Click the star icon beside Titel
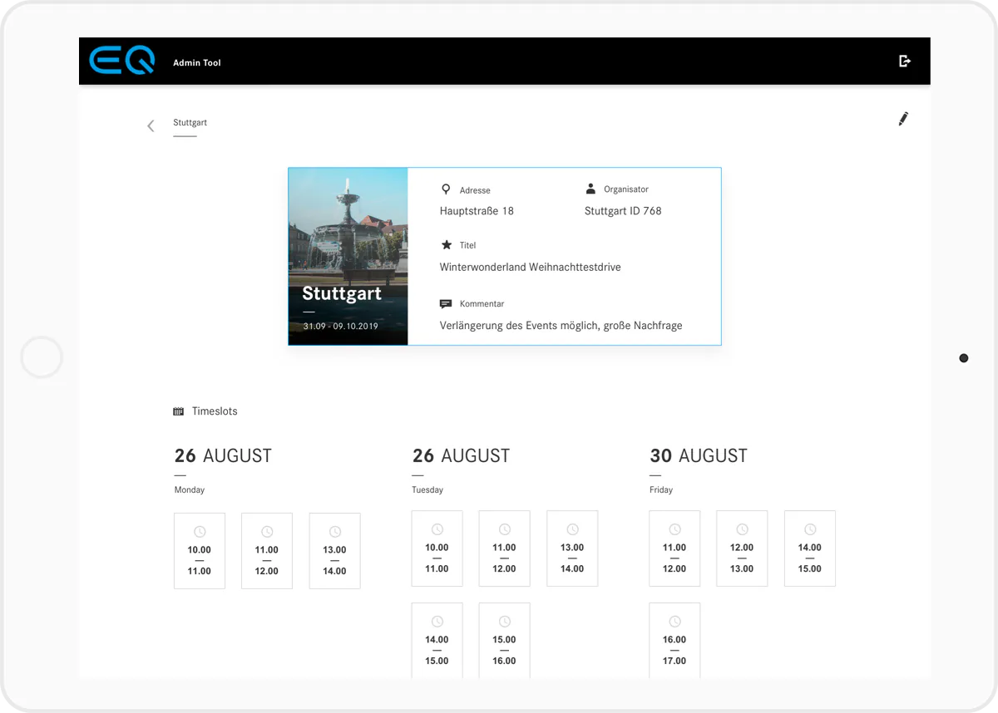The width and height of the screenshot is (998, 713). coord(446,245)
